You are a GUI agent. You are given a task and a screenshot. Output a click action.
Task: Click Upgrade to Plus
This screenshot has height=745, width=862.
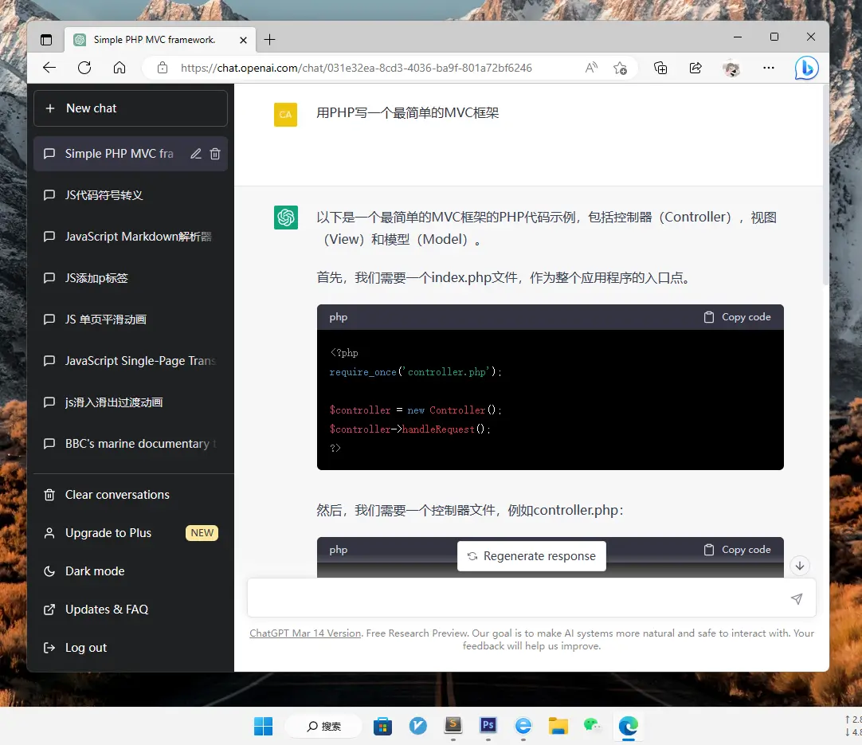click(x=131, y=533)
